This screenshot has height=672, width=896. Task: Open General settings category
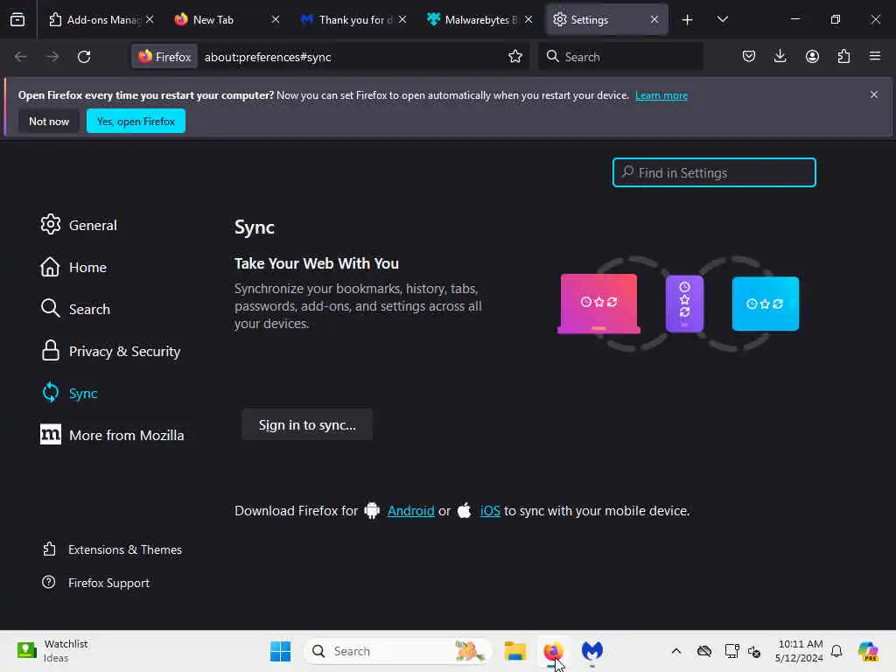click(x=79, y=225)
